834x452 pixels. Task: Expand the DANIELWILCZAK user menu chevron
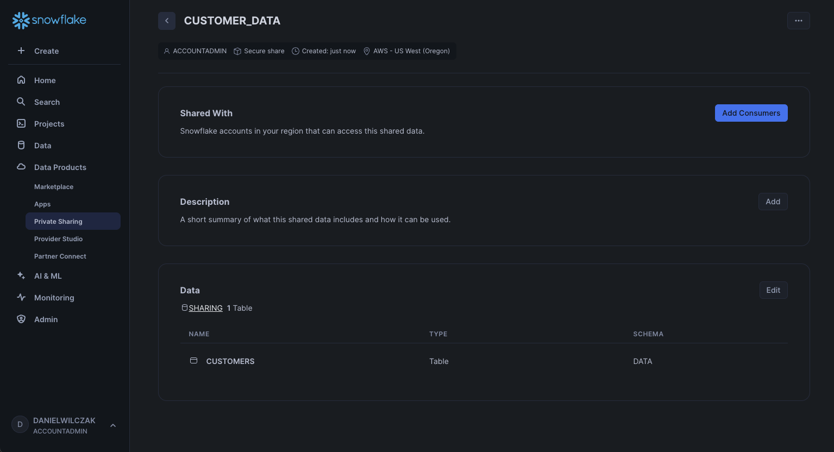pyautogui.click(x=113, y=425)
